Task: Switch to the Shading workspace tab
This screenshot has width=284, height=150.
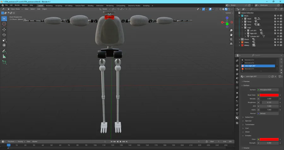Action: tap(90, 6)
